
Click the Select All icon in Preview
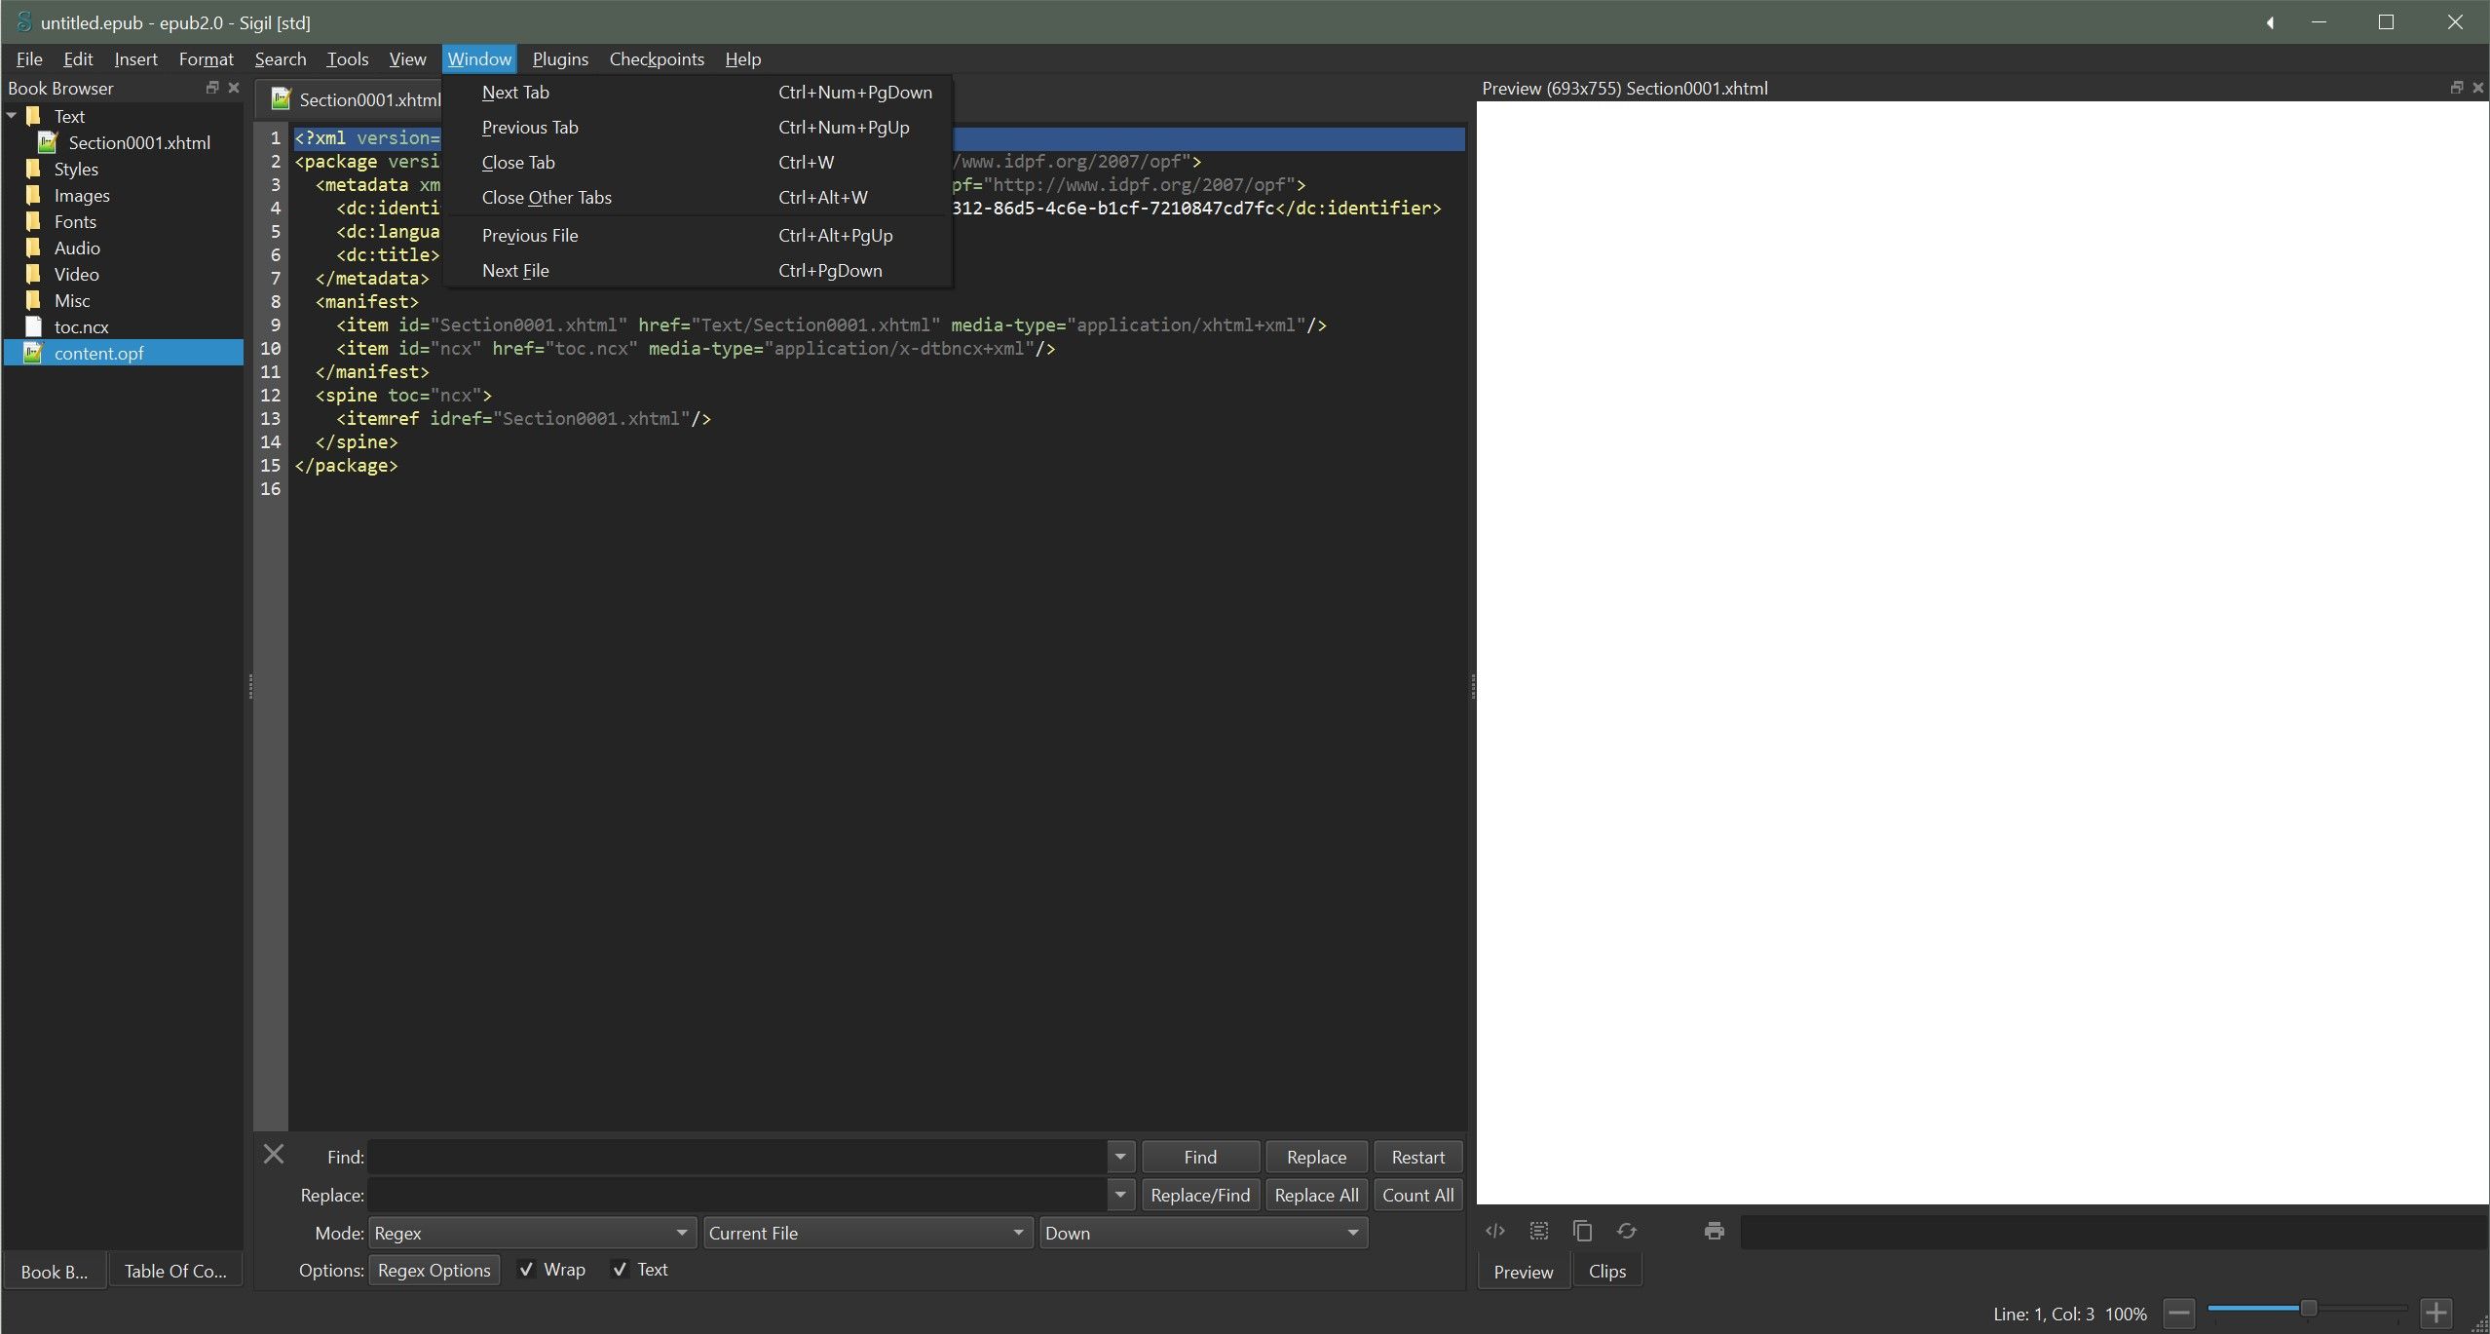(x=1538, y=1231)
